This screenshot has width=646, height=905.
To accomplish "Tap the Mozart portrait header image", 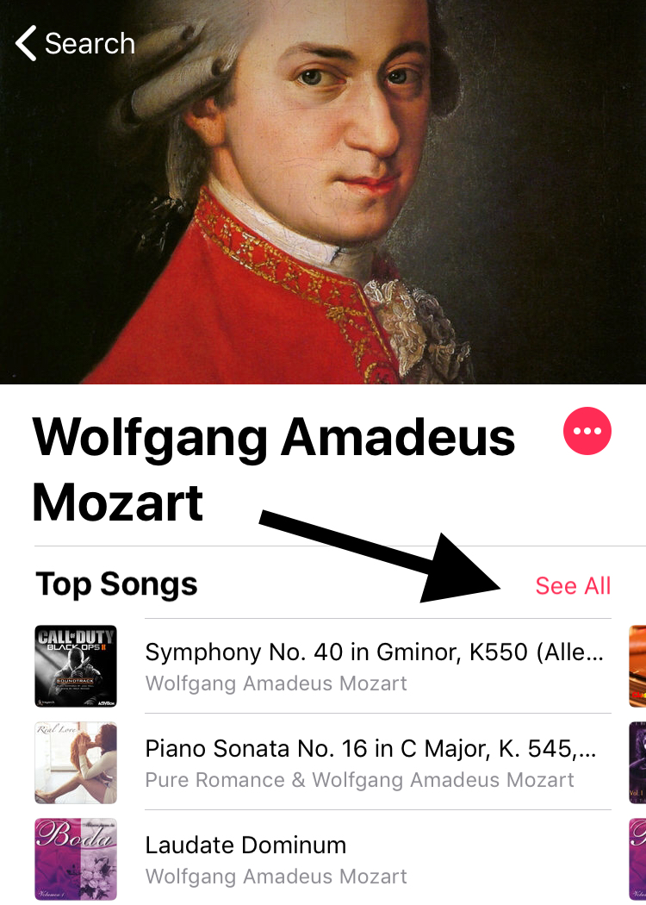I will coord(323,191).
